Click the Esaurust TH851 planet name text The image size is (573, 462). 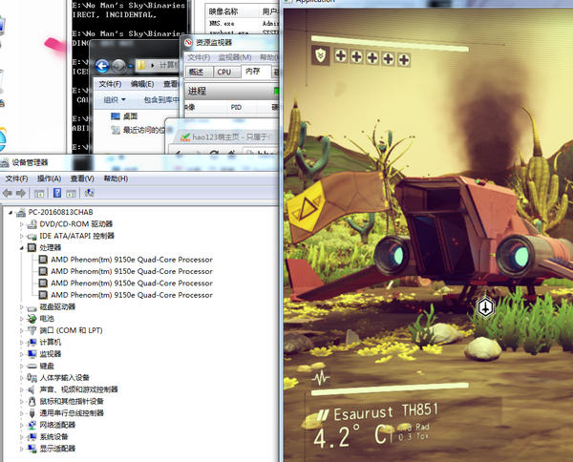point(386,412)
